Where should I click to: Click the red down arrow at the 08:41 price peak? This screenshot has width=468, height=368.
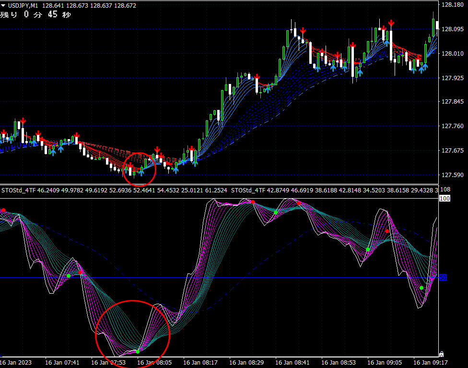click(x=303, y=31)
